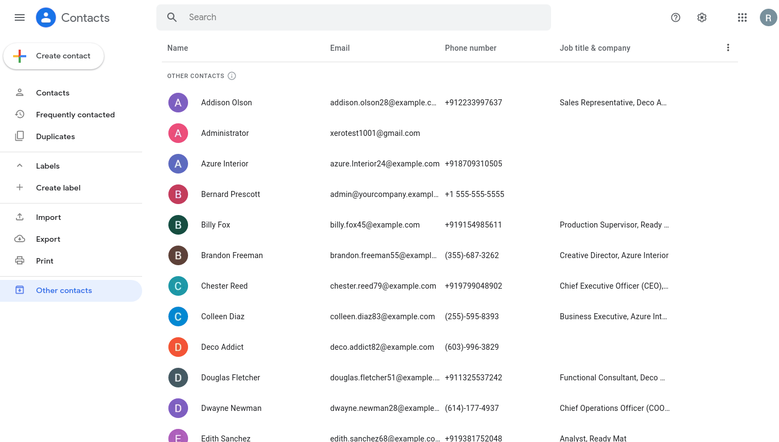Choose Print in sidebar
779x442 pixels.
pos(45,261)
